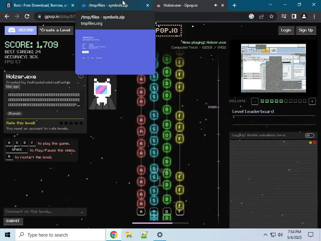Click the volume level bar segments

(283, 101)
